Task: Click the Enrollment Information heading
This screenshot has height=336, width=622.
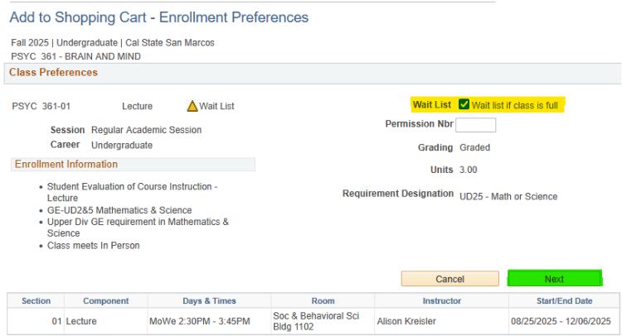Action: (66, 164)
